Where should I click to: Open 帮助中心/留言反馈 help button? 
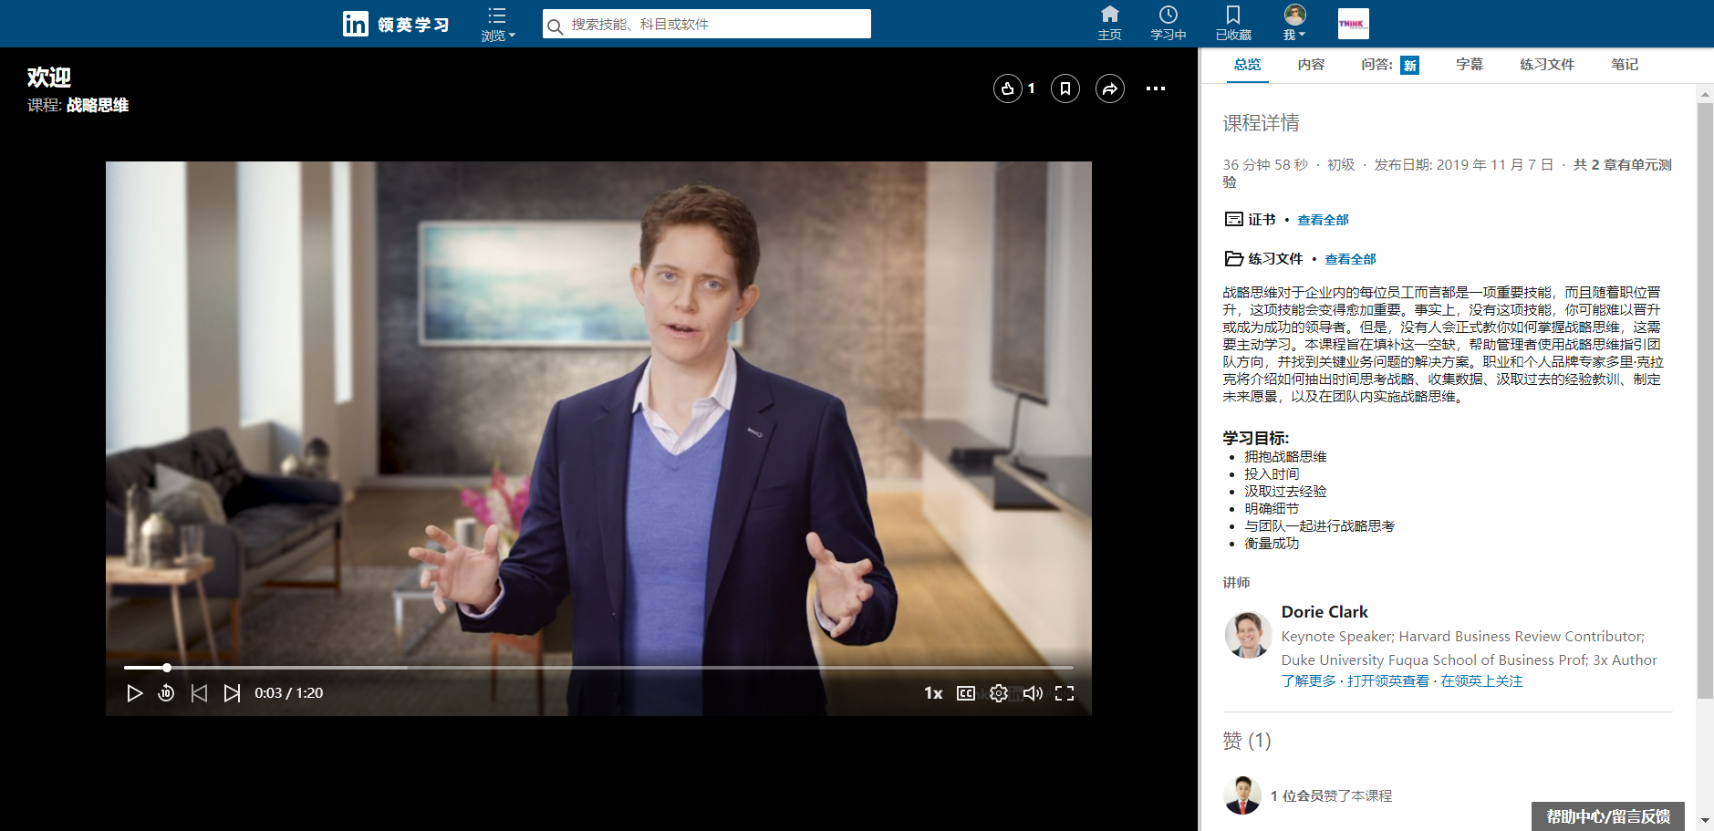[1608, 816]
